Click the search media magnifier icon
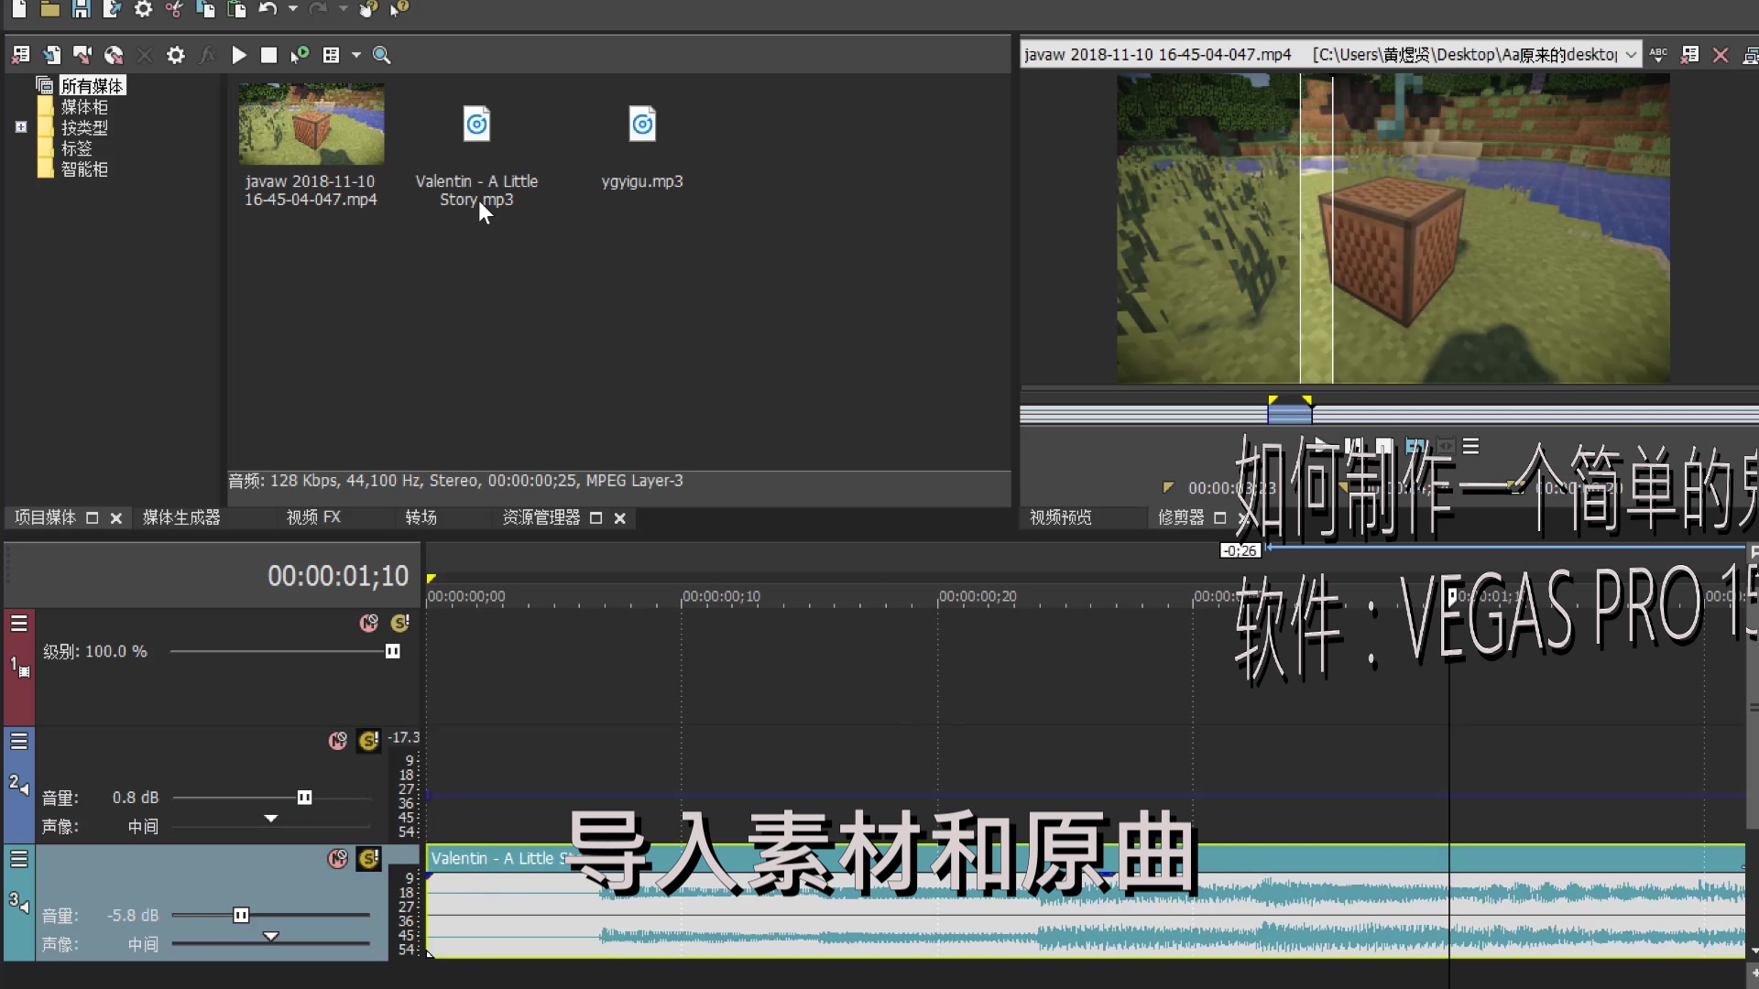The width and height of the screenshot is (1759, 989). pyautogui.click(x=382, y=55)
